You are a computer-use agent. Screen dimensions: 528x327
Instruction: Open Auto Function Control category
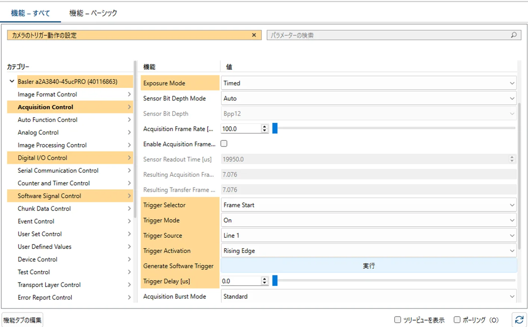click(x=70, y=120)
